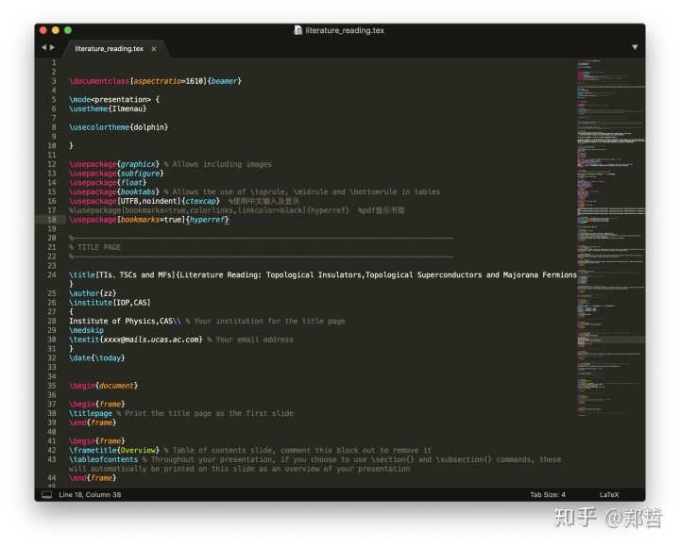
Task: Close the literature_reading.tex tab
Action: coord(154,49)
